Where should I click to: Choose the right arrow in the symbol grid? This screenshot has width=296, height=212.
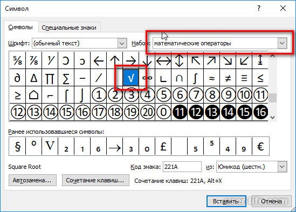(x=131, y=60)
